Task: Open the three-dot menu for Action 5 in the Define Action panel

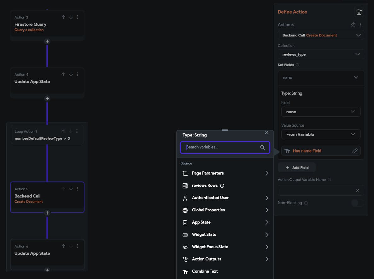Action: (361, 25)
